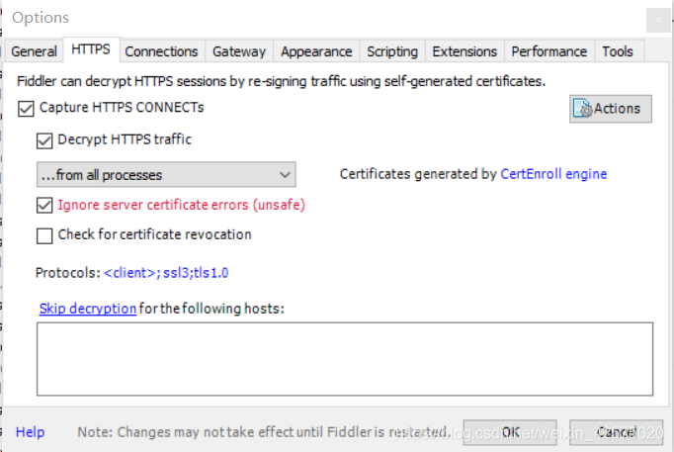
Task: Switch to the Performance tab
Action: pos(548,51)
